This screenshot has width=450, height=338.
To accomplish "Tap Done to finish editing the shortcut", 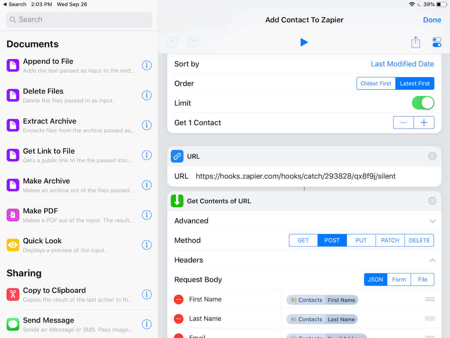I will pyautogui.click(x=432, y=20).
